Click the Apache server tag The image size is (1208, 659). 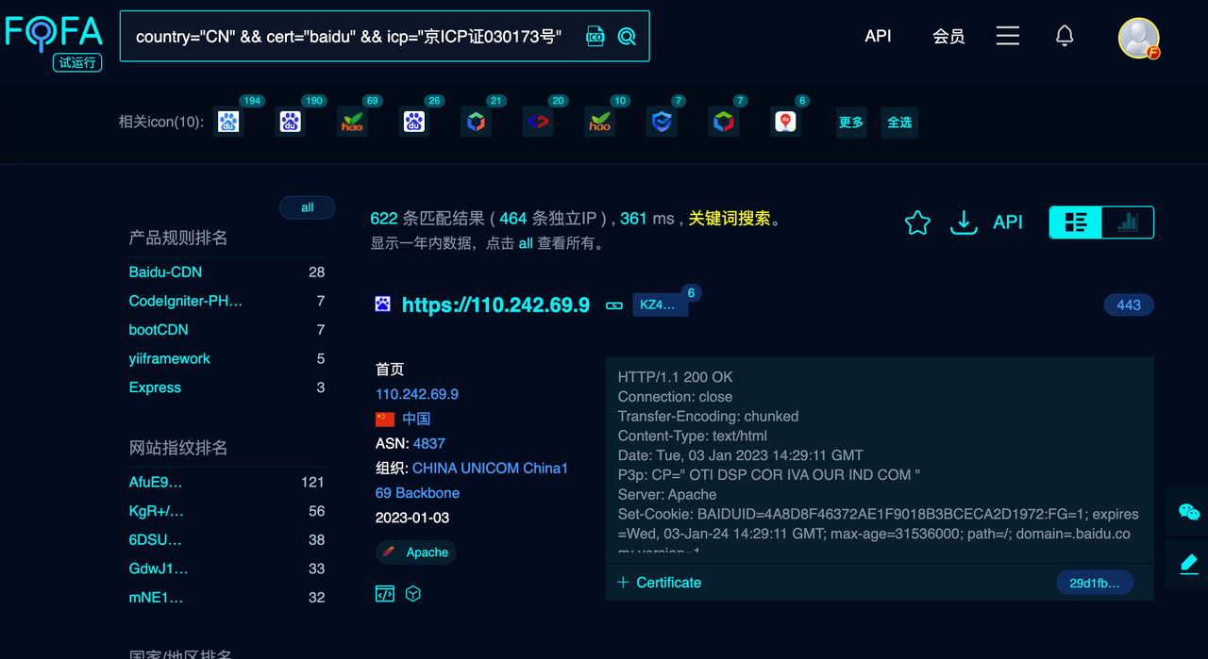416,552
